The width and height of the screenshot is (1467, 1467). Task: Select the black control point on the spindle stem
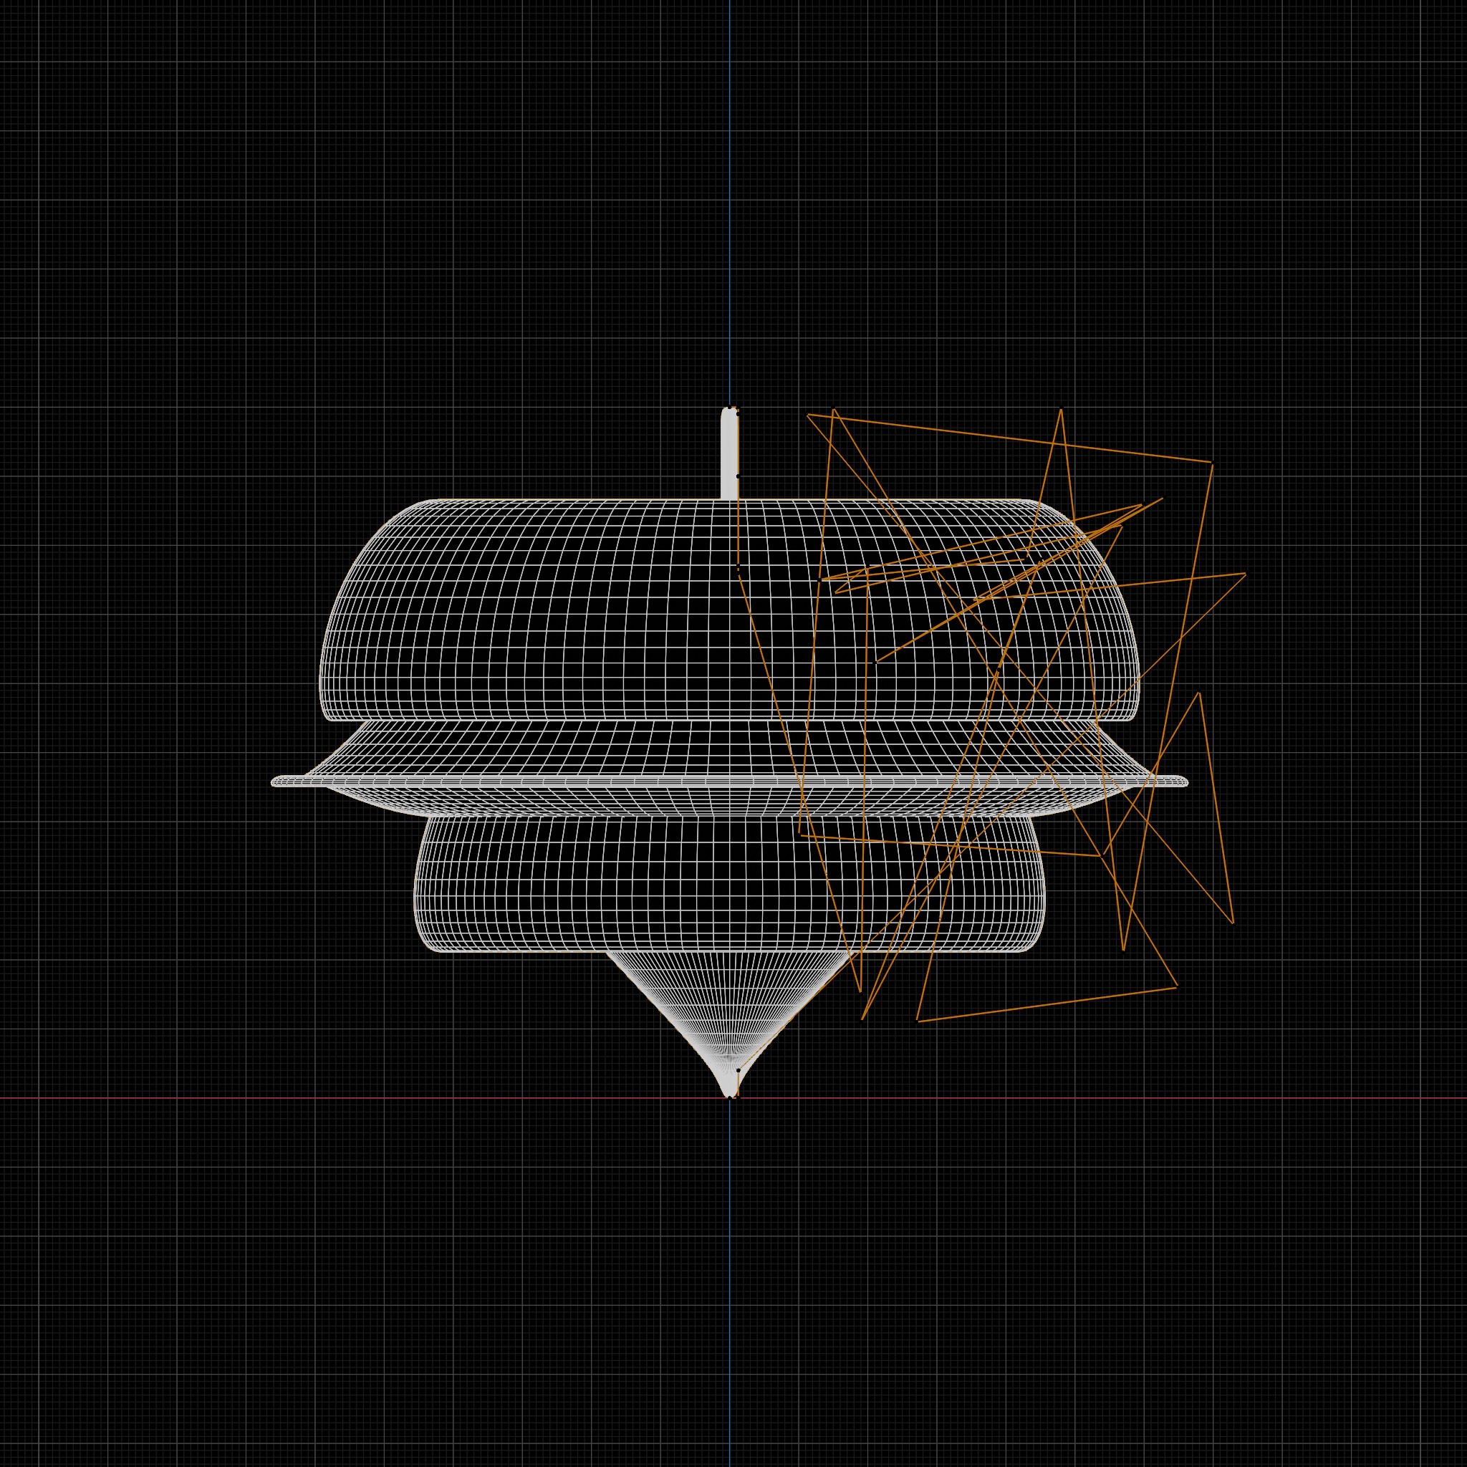click(x=738, y=476)
